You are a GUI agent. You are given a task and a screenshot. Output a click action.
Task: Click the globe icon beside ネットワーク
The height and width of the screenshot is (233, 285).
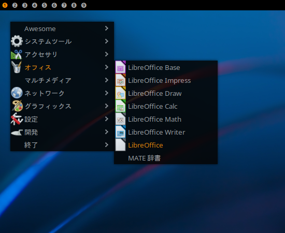17,93
